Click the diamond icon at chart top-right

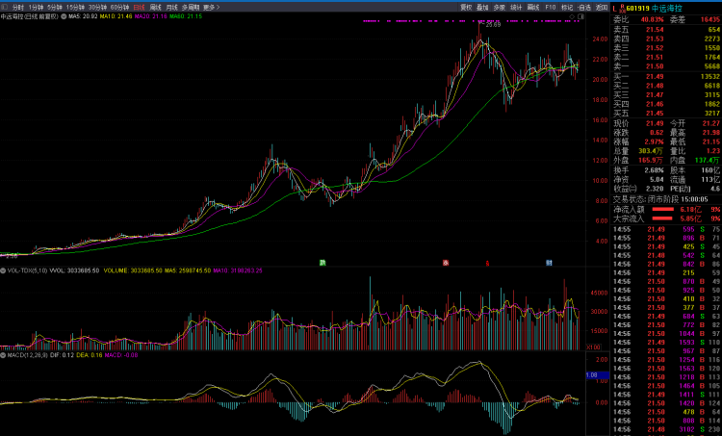(571, 16)
